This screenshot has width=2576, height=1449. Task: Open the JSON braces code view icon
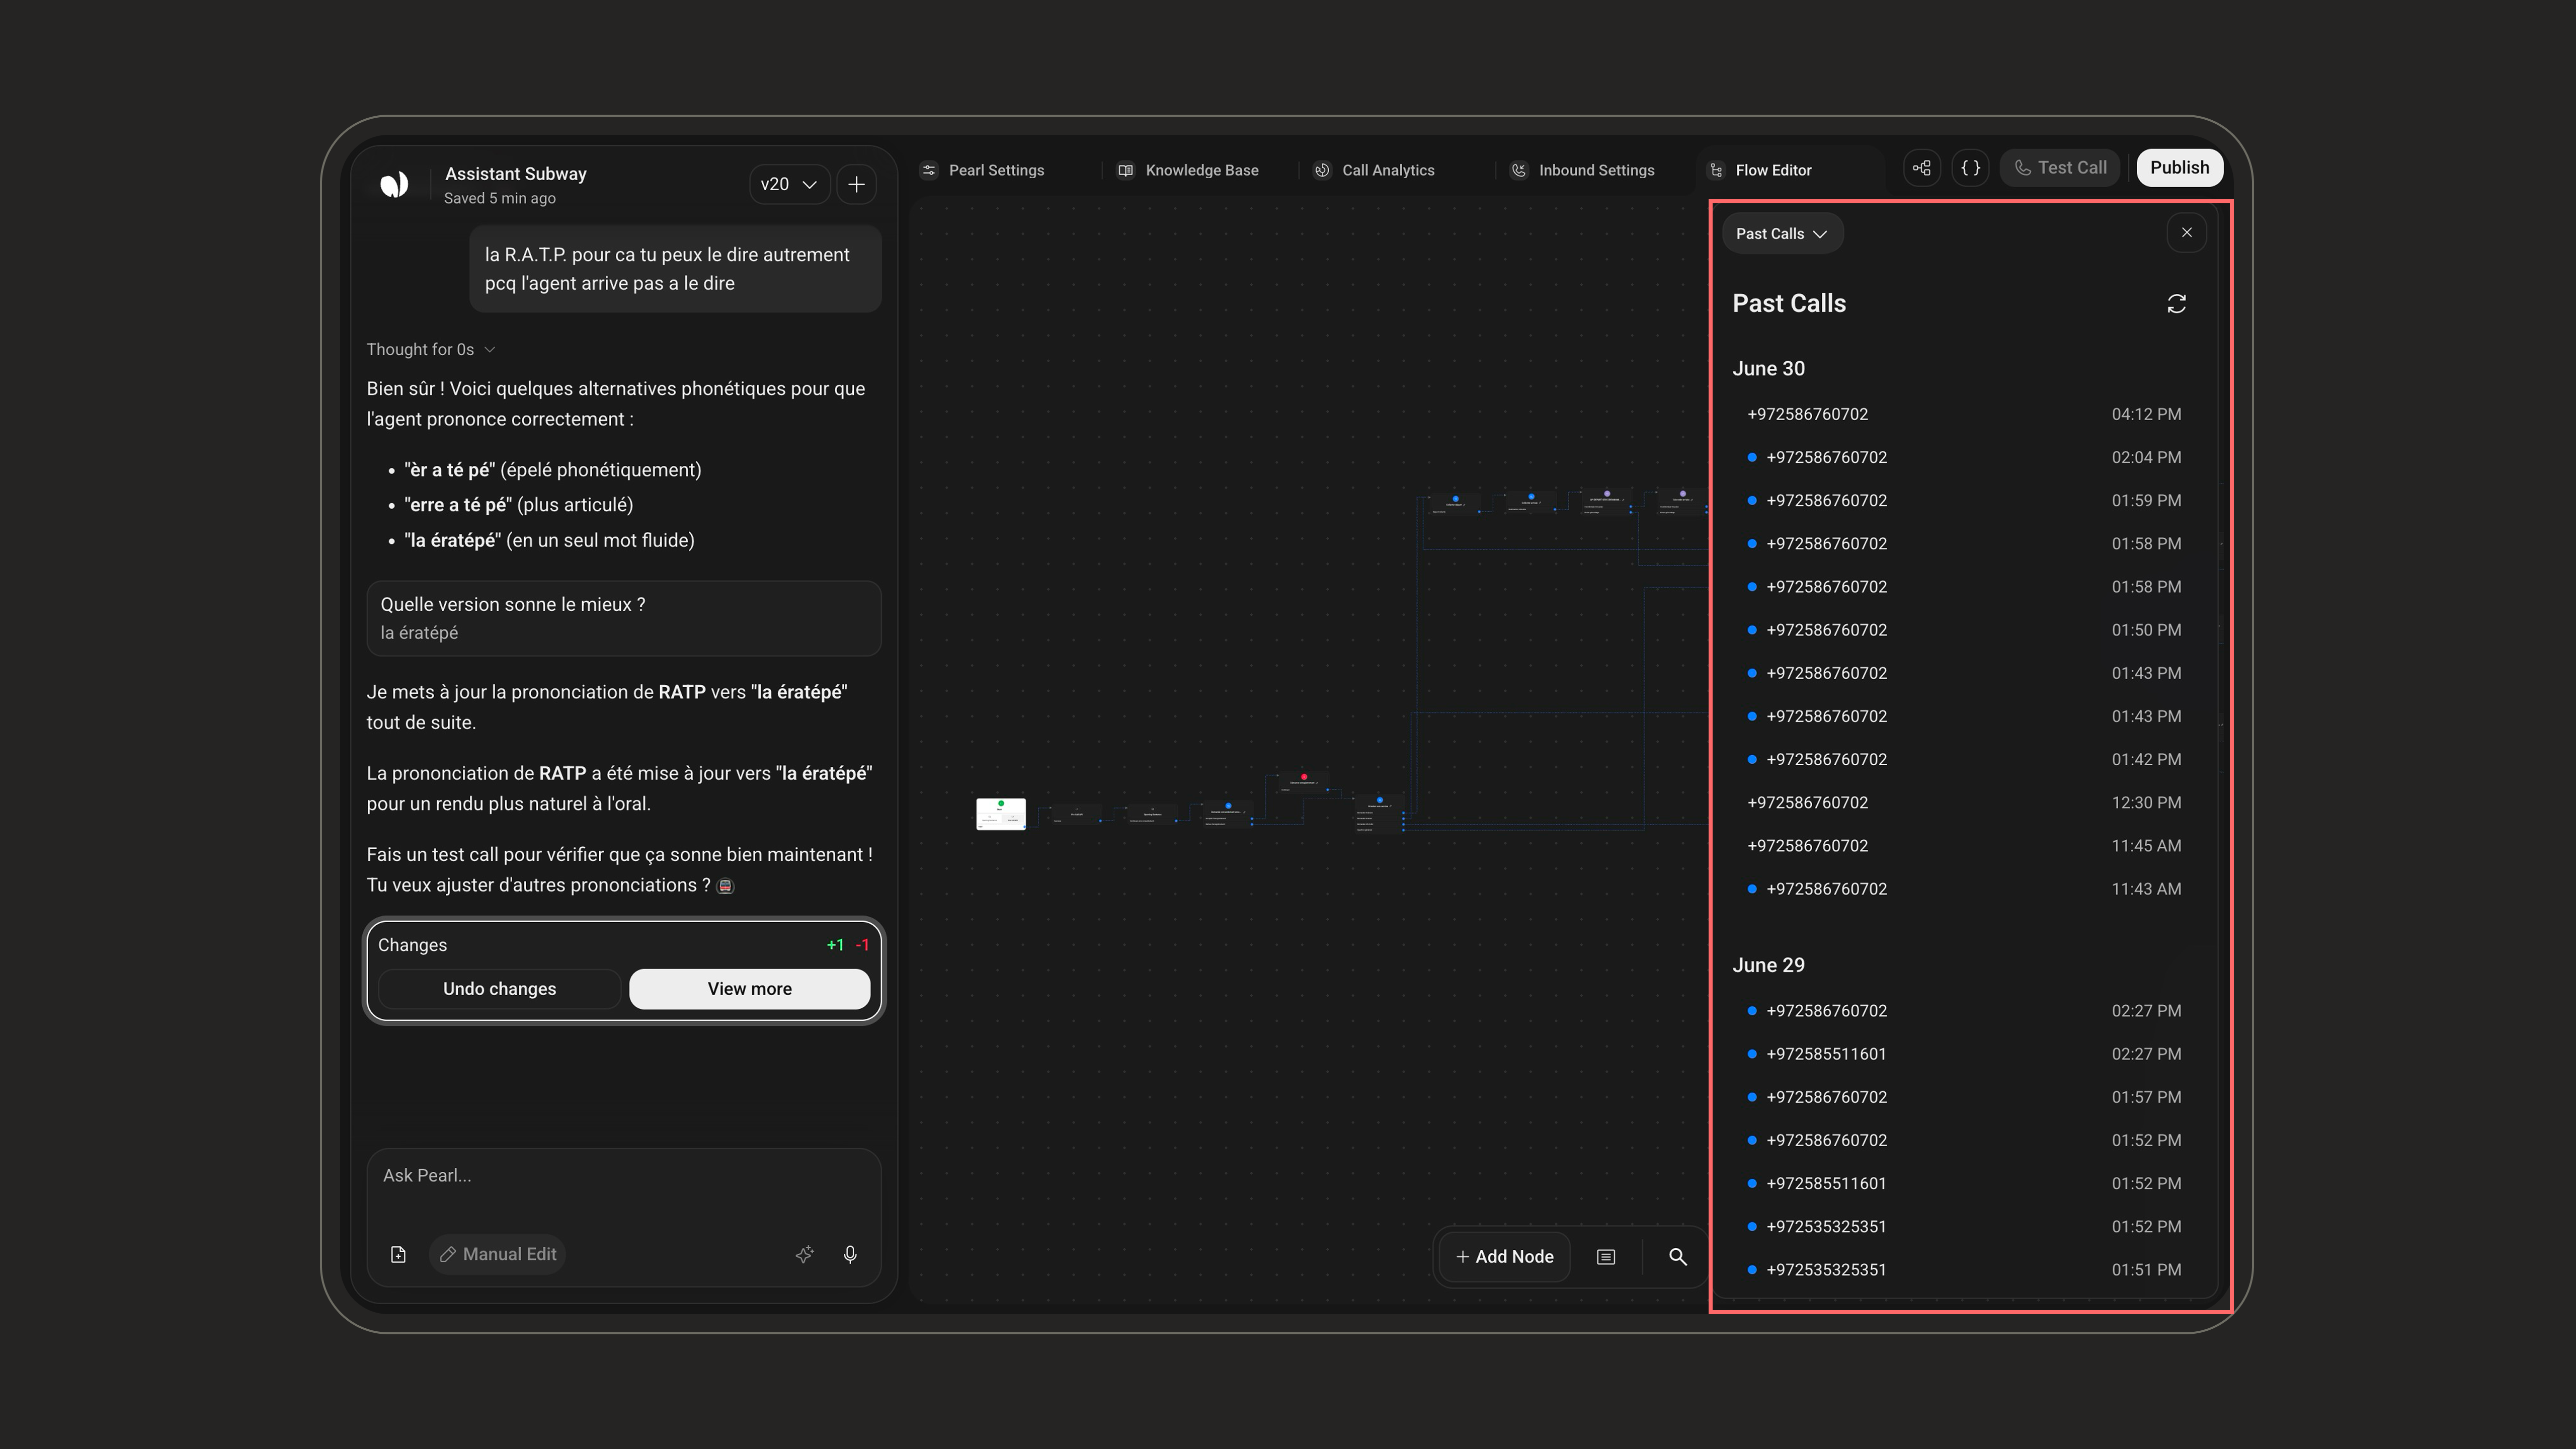[1970, 168]
